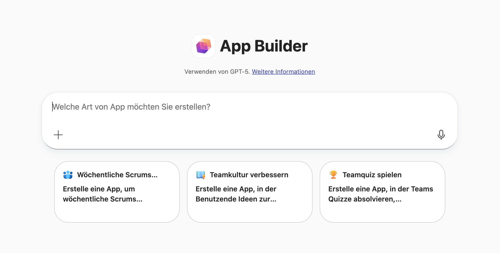This screenshot has width=500, height=253.
Task: Click the Verwenden von GPT-5 caption
Action: [217, 71]
